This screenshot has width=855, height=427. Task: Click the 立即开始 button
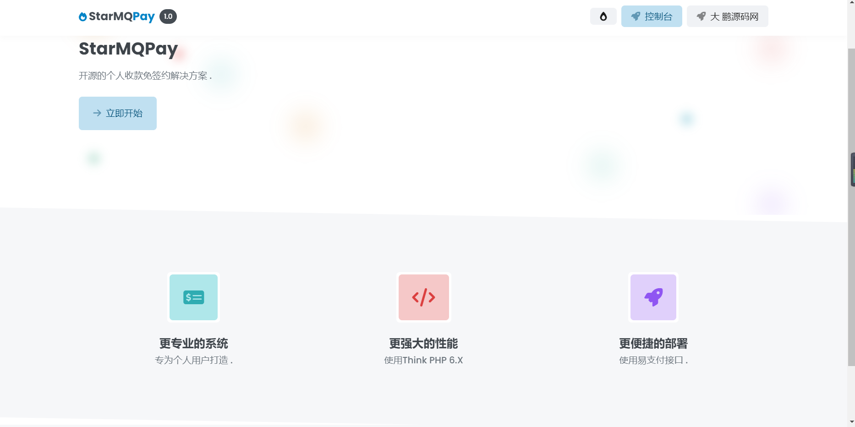click(x=117, y=113)
